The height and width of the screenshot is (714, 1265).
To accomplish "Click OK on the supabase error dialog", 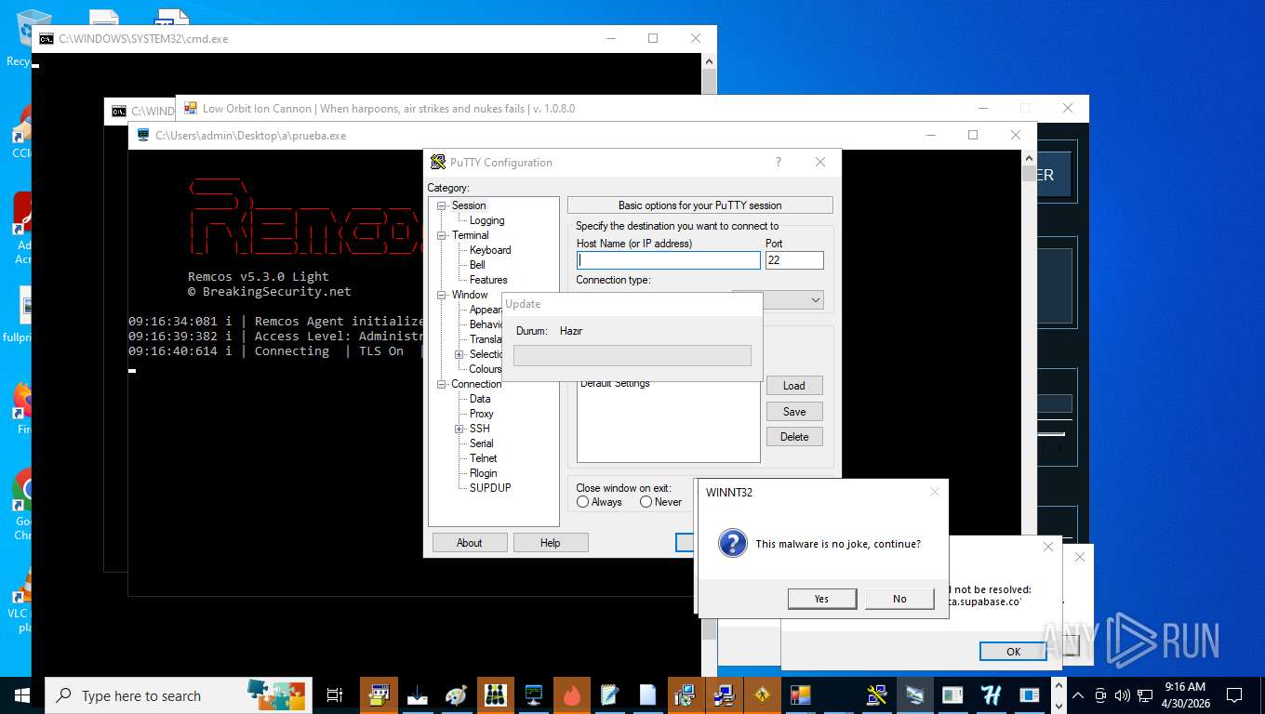I will tap(1014, 652).
